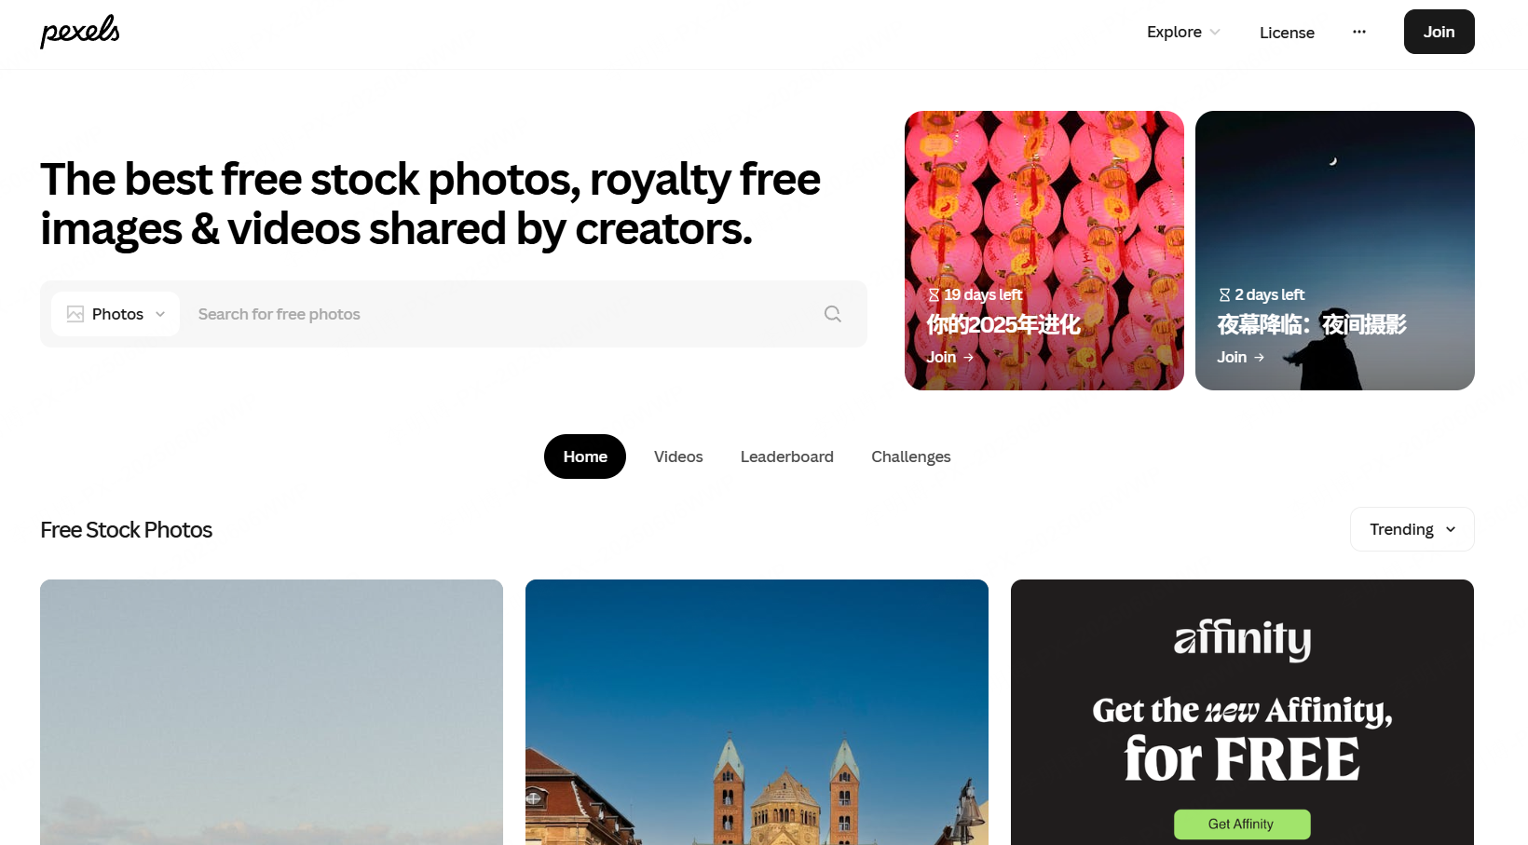Select the Home tab

tap(585, 457)
